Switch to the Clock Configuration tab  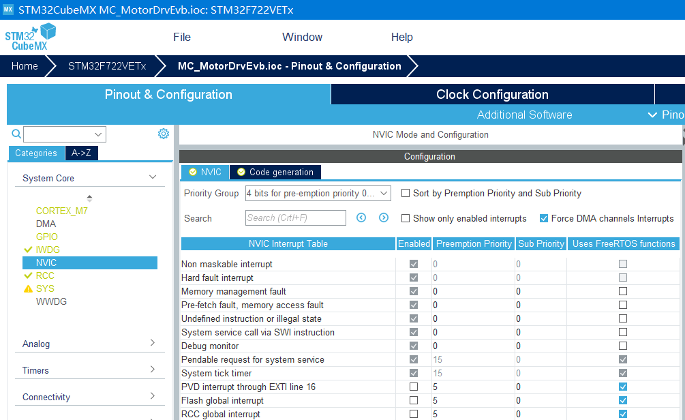(492, 94)
